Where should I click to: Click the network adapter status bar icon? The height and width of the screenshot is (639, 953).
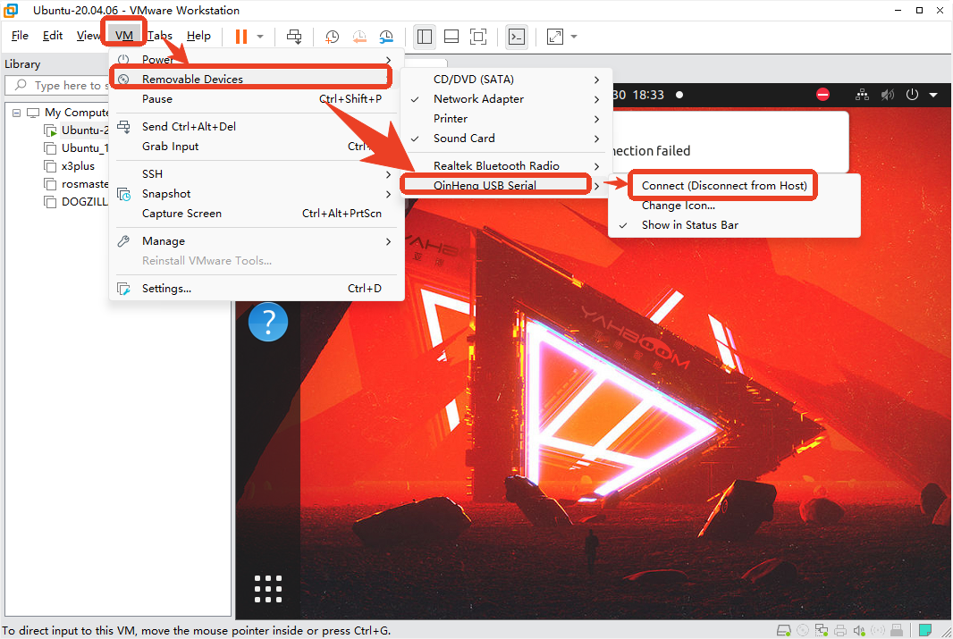(822, 630)
